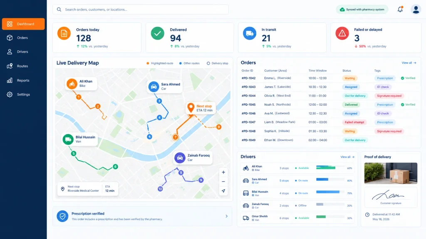
Task: Click Zainab Farooq's Offline status
Action: (x=301, y=206)
